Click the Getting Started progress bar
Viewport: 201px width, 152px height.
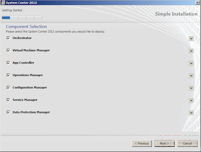click(22, 18)
